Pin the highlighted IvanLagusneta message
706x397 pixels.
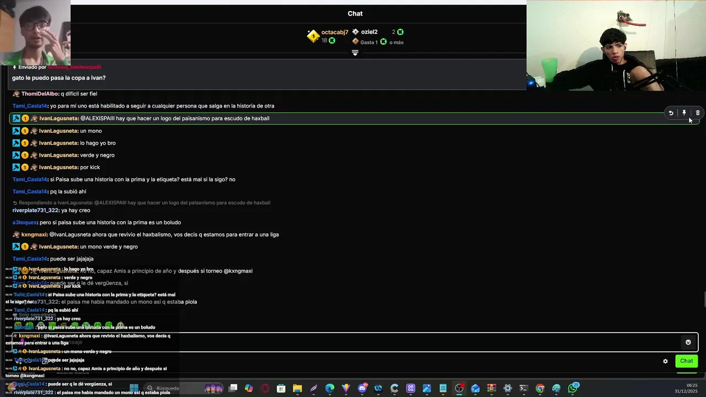pos(684,113)
